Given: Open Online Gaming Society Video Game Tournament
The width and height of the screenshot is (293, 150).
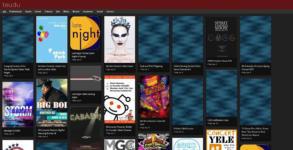Looking at the screenshot, I should 187,68.
